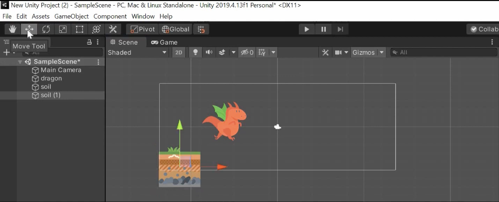Screen dimensions: 499x202
Task: Toggle 2D view mode in Scene
Action: (x=178, y=52)
